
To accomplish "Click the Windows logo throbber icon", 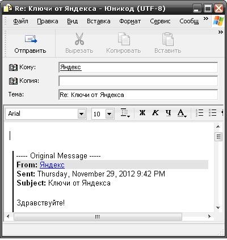I will tap(218, 21).
